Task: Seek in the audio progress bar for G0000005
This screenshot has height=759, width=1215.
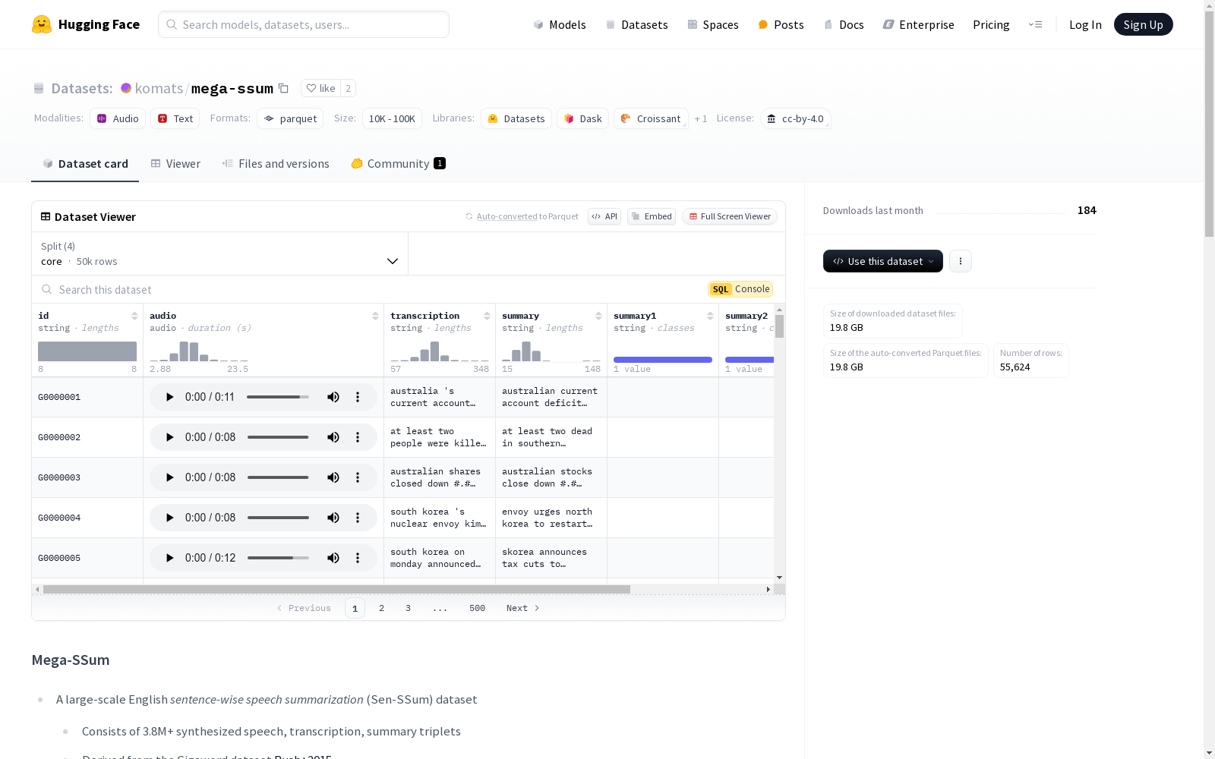Action: point(278,558)
